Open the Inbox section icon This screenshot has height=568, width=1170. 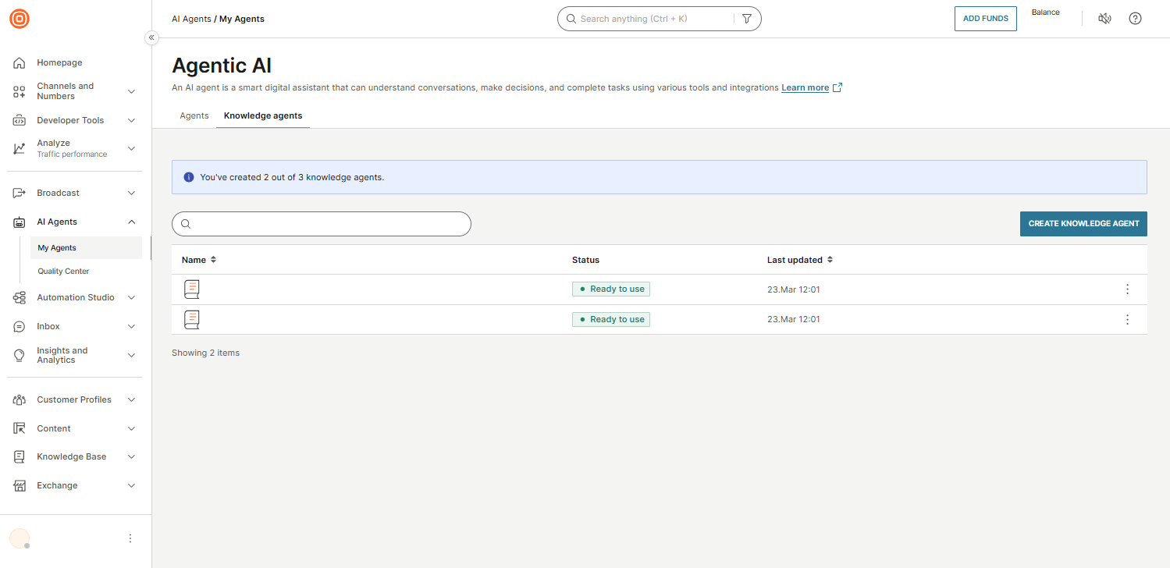[x=19, y=326]
